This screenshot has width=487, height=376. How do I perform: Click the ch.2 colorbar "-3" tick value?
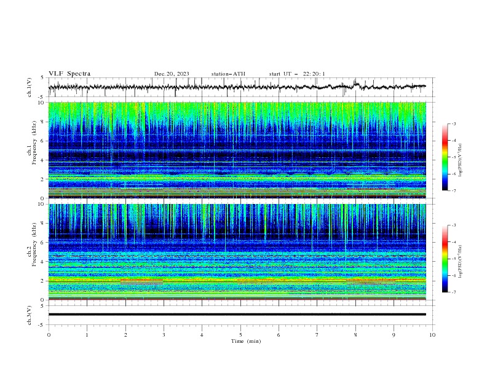coord(454,225)
